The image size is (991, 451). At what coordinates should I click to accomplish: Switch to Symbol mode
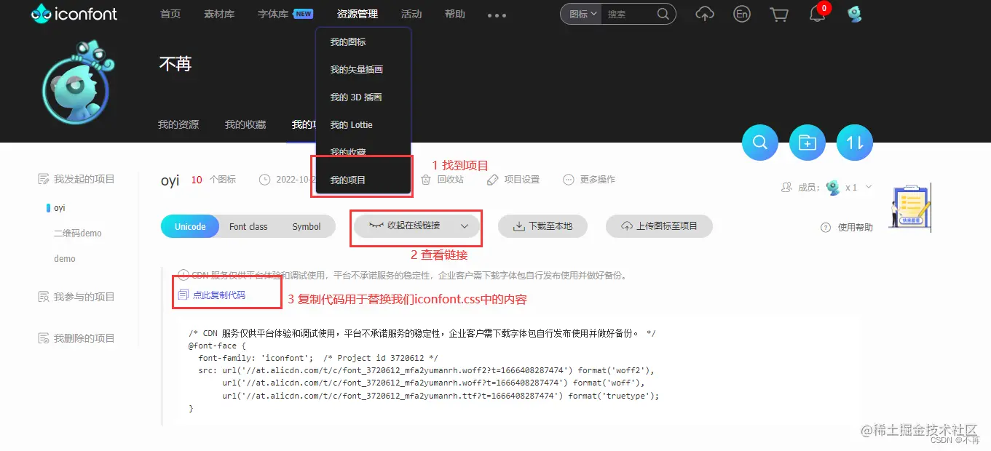point(307,226)
